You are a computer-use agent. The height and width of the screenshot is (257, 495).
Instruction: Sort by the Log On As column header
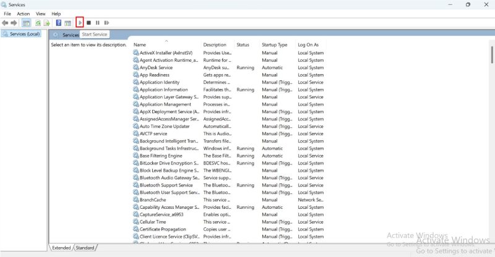(x=311, y=44)
